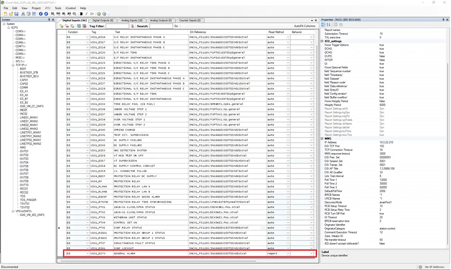Delete tag row icon in table toolbar

[67, 26]
